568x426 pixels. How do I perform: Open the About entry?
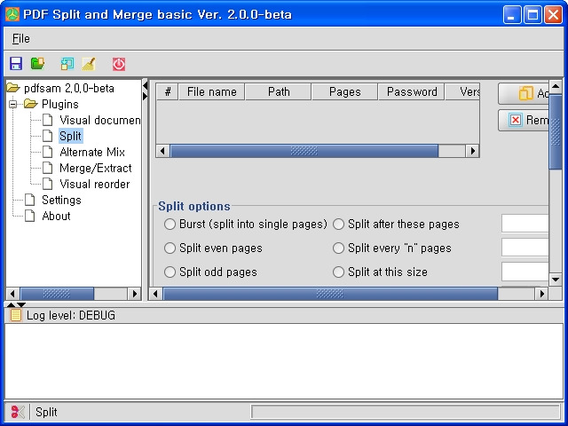[x=56, y=216]
